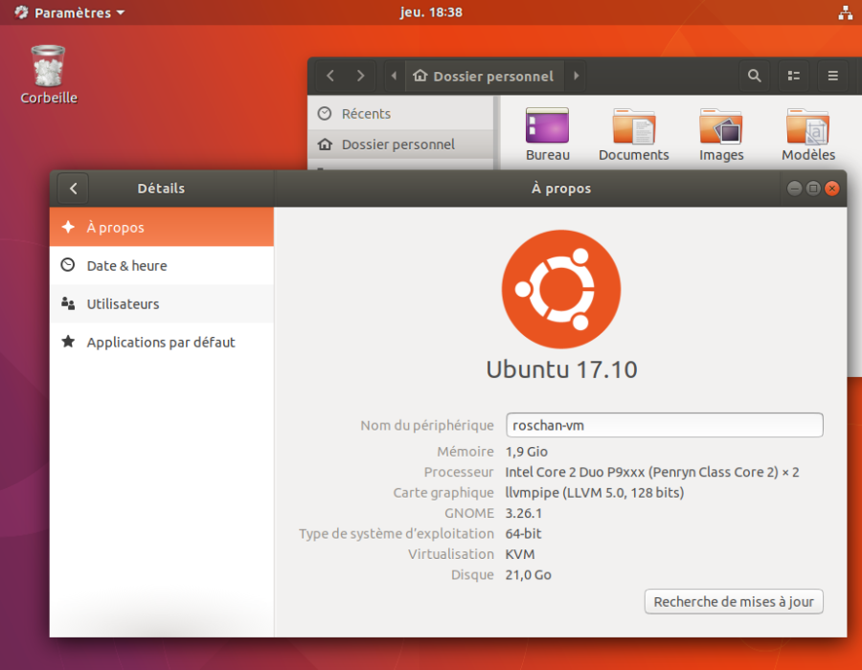Toggle list view in the file manager

click(794, 76)
